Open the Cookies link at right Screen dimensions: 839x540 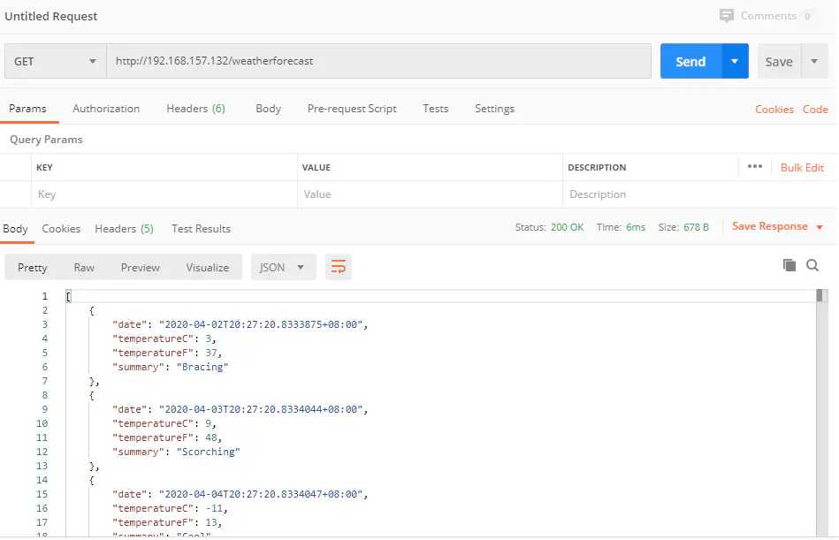click(x=774, y=109)
